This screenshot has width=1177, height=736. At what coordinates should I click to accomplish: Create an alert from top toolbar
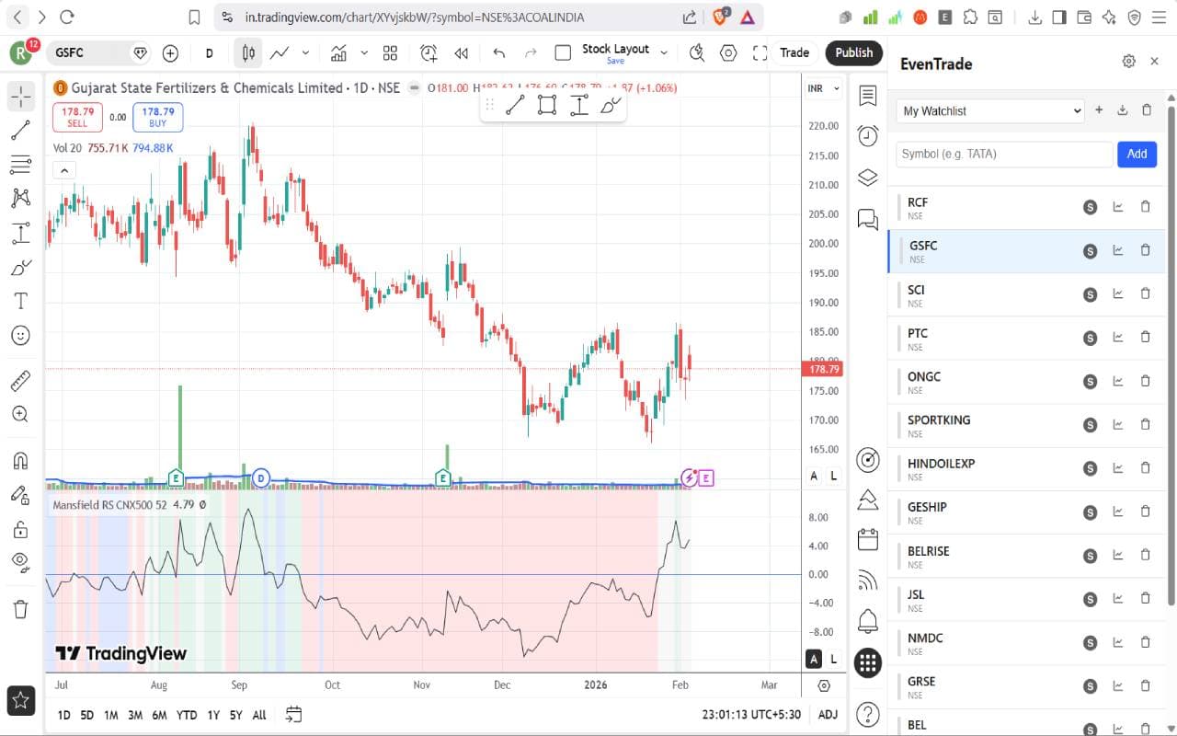click(429, 53)
